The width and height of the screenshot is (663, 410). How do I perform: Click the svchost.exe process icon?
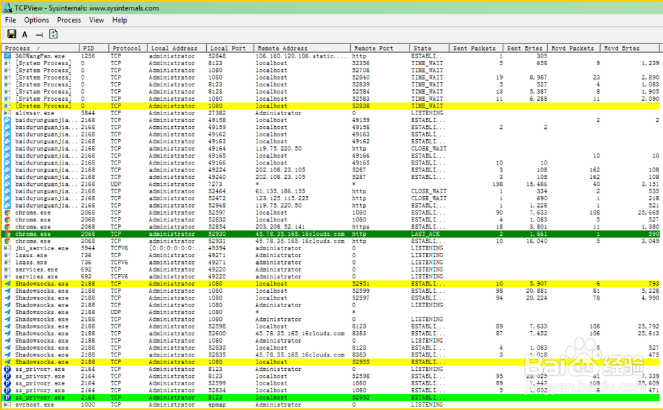(x=8, y=405)
